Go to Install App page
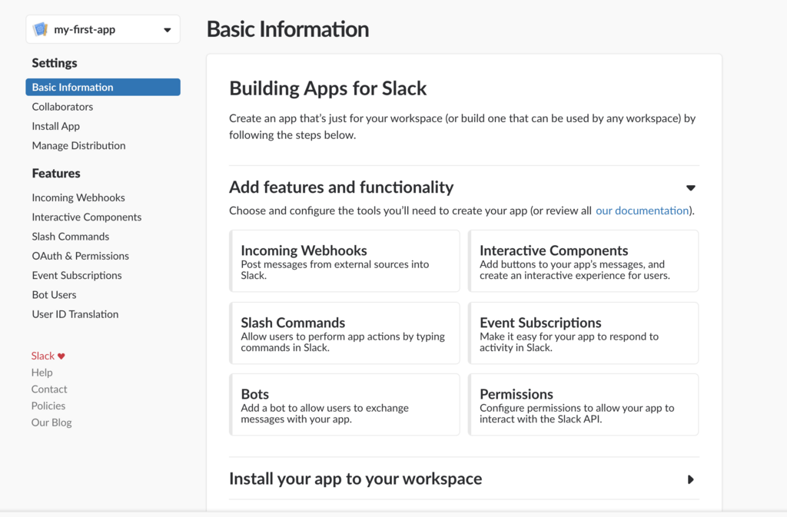The height and width of the screenshot is (517, 787). tap(55, 126)
